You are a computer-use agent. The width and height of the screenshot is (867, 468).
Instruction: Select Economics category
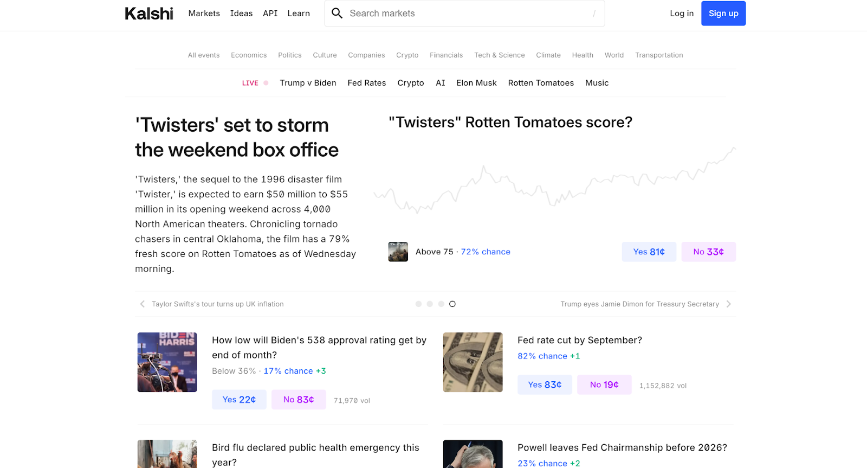pyautogui.click(x=249, y=55)
